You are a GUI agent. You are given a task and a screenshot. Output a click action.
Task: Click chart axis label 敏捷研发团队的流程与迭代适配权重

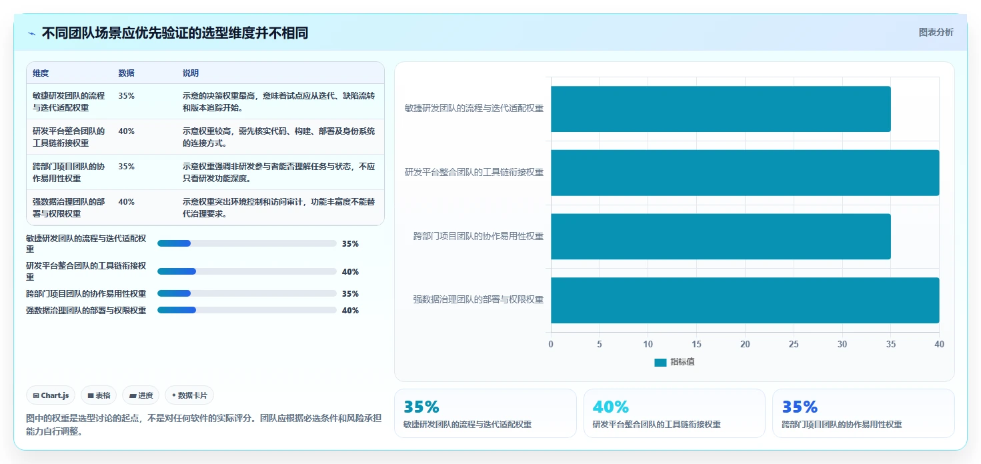(474, 108)
